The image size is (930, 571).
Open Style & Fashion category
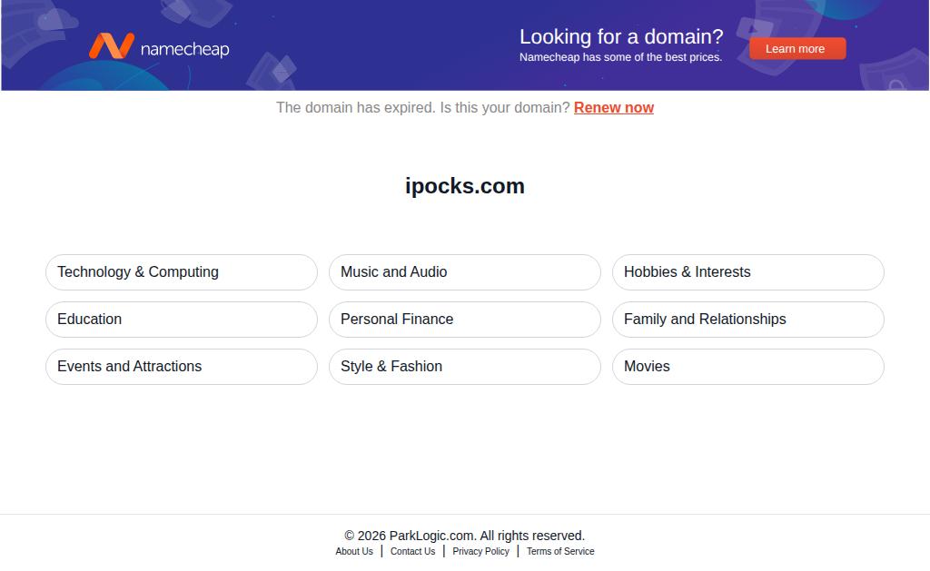(465, 367)
